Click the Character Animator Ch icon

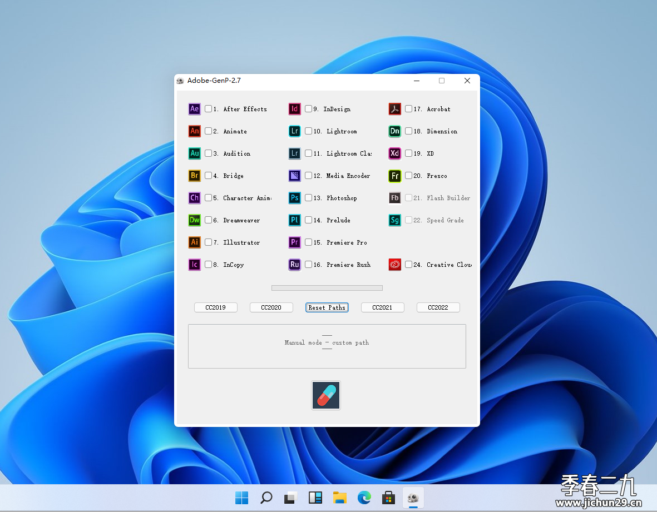point(194,197)
